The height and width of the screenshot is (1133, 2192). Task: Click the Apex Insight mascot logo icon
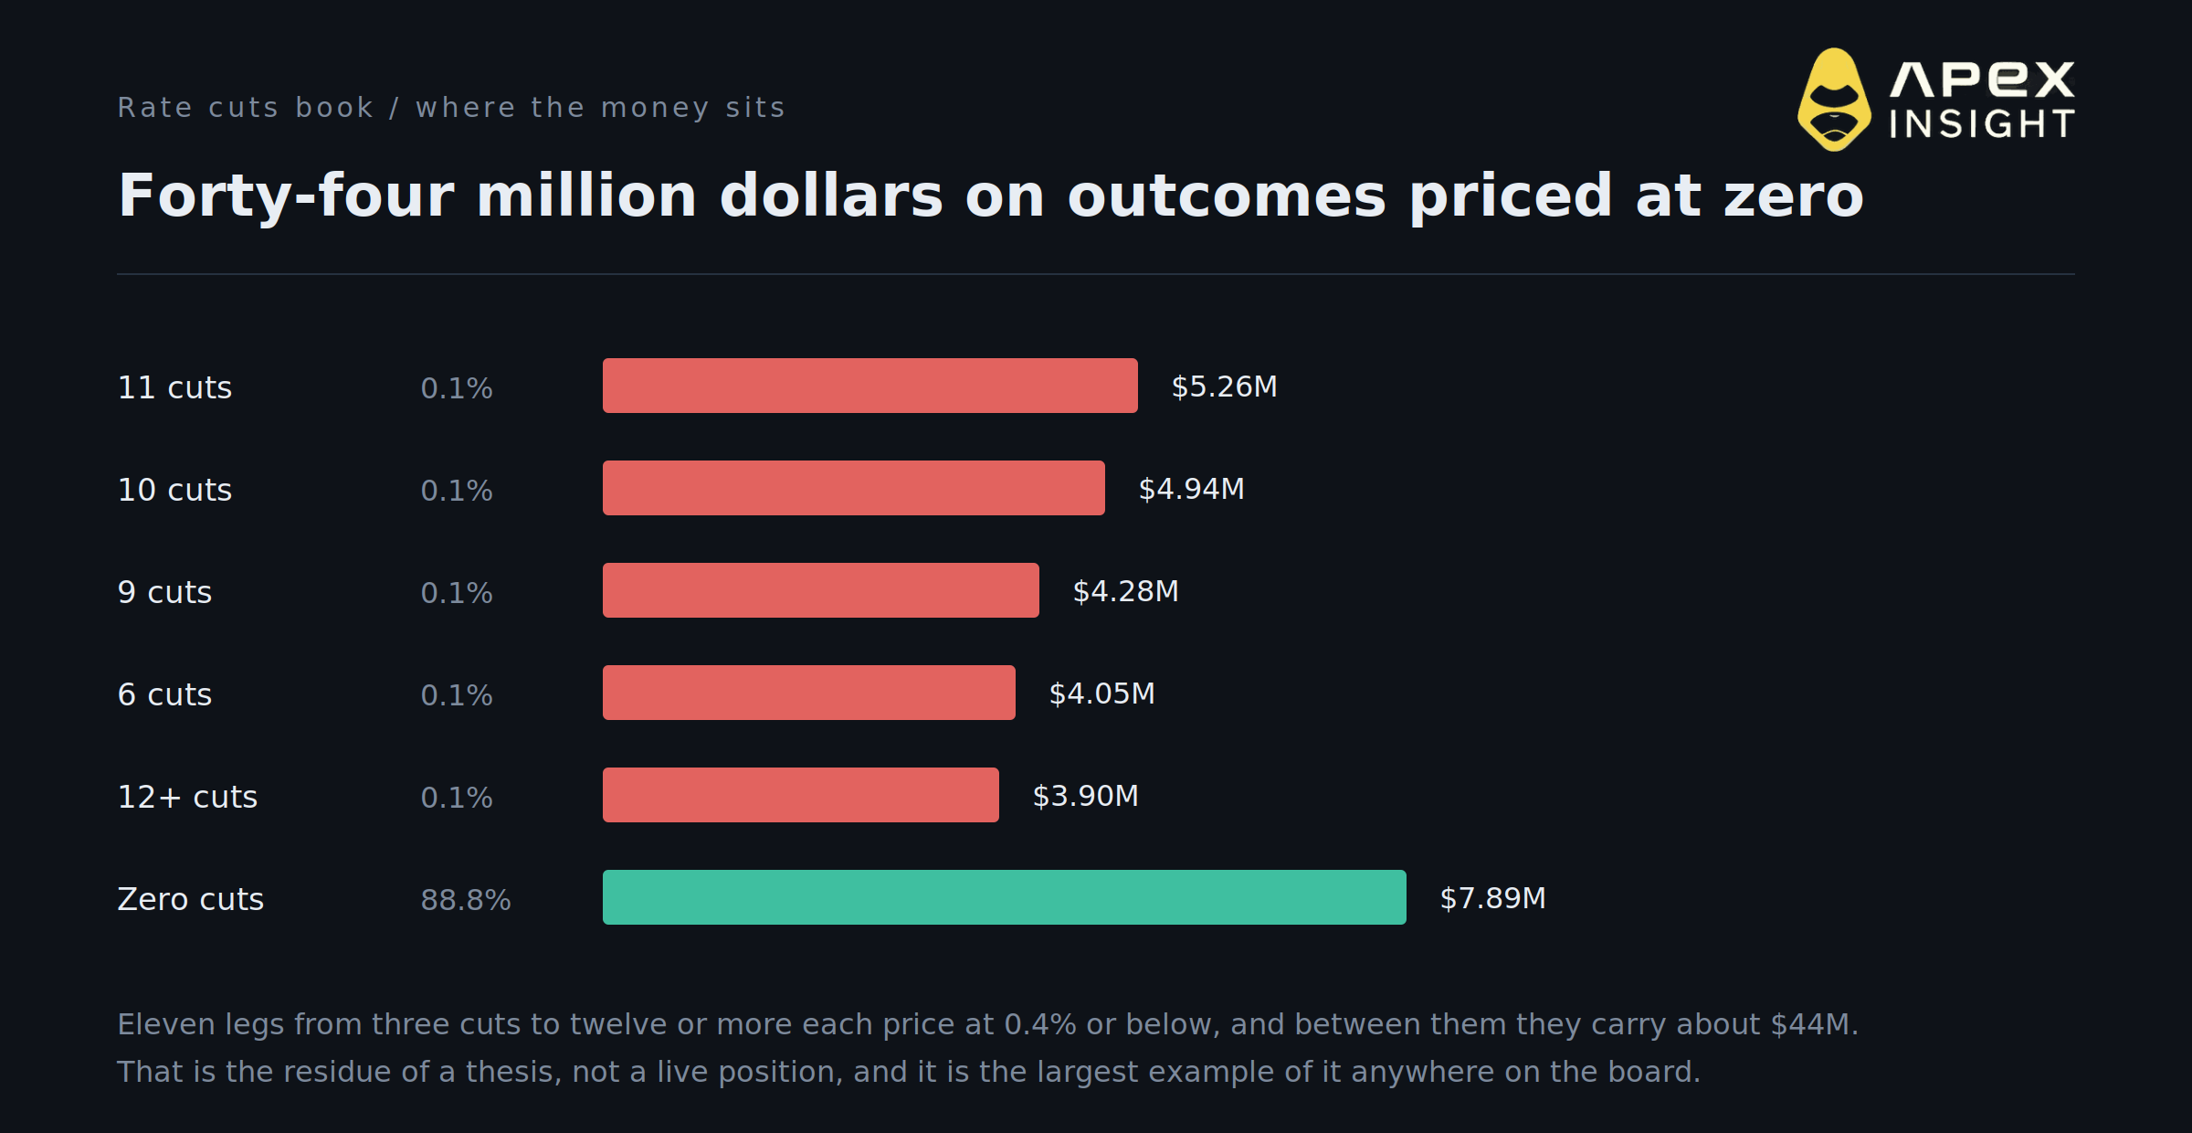pos(1834,100)
